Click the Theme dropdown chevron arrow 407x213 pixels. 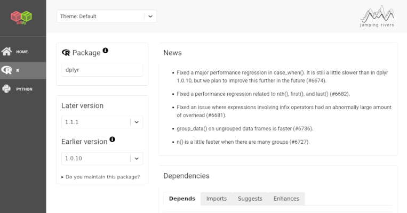150,17
